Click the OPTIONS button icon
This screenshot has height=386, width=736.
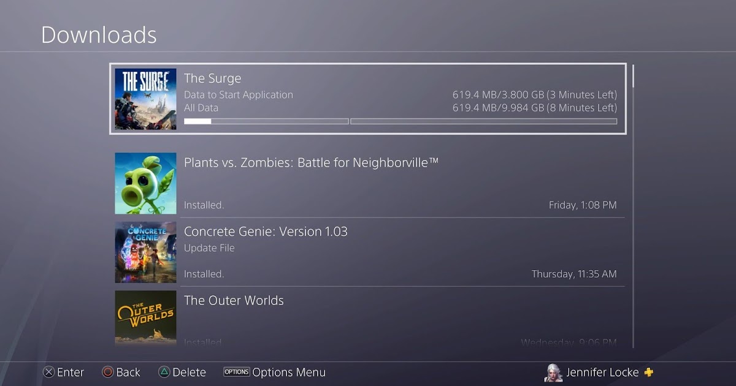pyautogui.click(x=236, y=372)
